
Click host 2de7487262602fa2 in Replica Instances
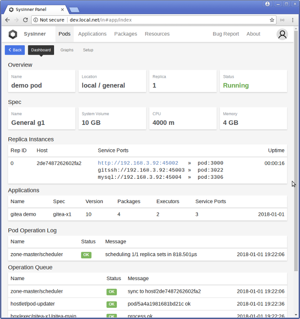click(59, 163)
